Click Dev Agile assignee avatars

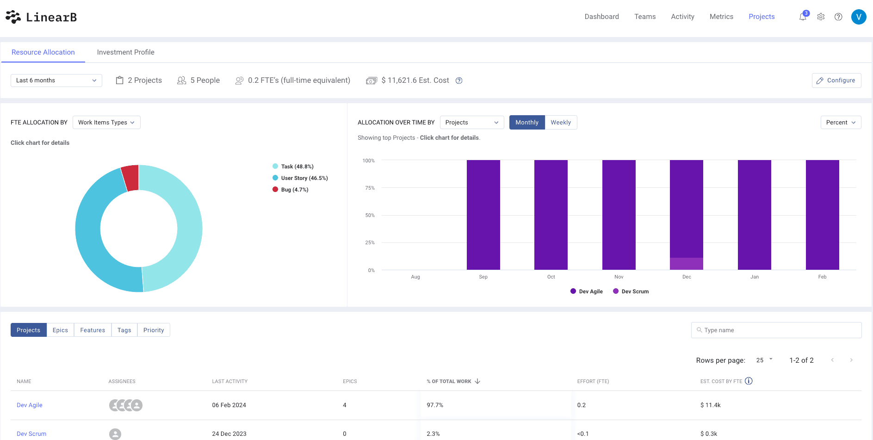coord(126,405)
